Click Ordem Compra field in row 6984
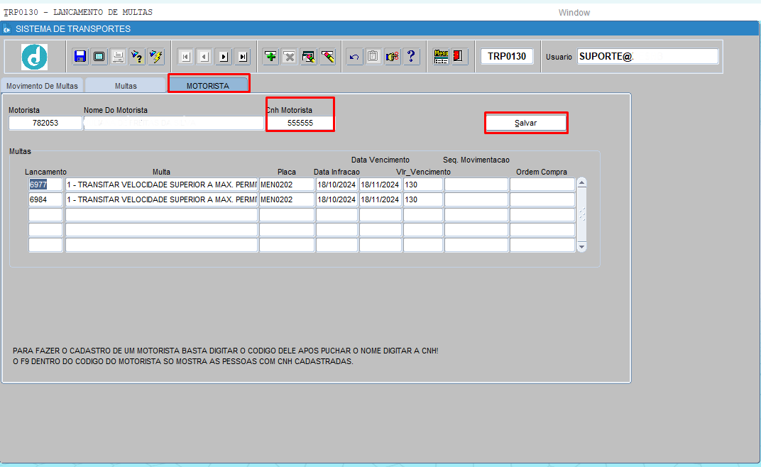 click(x=542, y=199)
